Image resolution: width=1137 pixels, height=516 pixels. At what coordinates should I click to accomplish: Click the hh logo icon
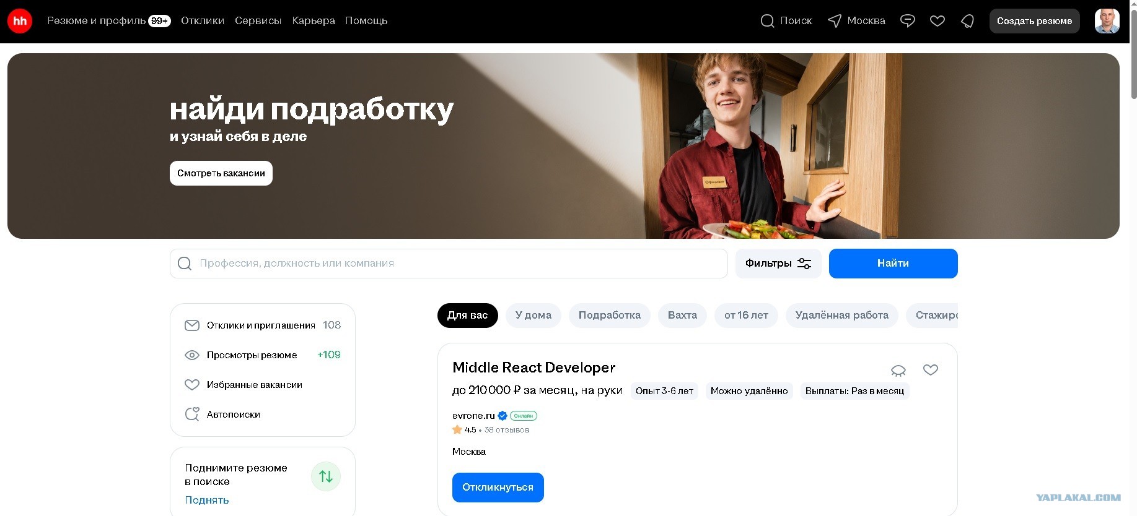[20, 21]
